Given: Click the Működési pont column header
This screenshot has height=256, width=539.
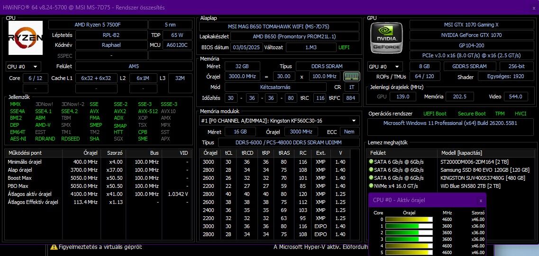Looking at the screenshot, I should click(34, 153).
